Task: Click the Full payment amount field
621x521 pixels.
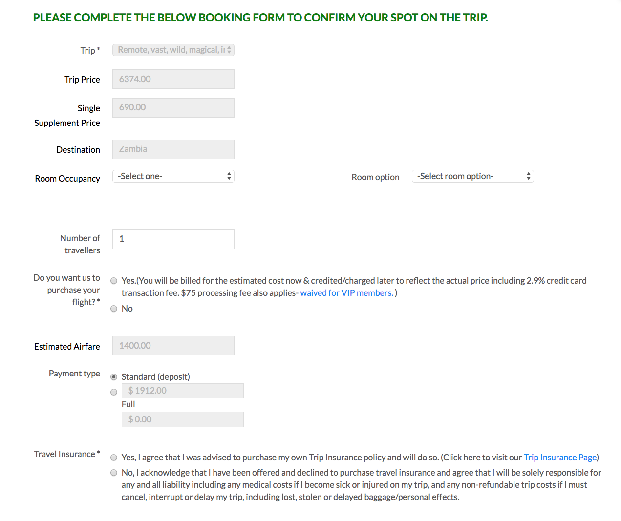Action: point(182,419)
